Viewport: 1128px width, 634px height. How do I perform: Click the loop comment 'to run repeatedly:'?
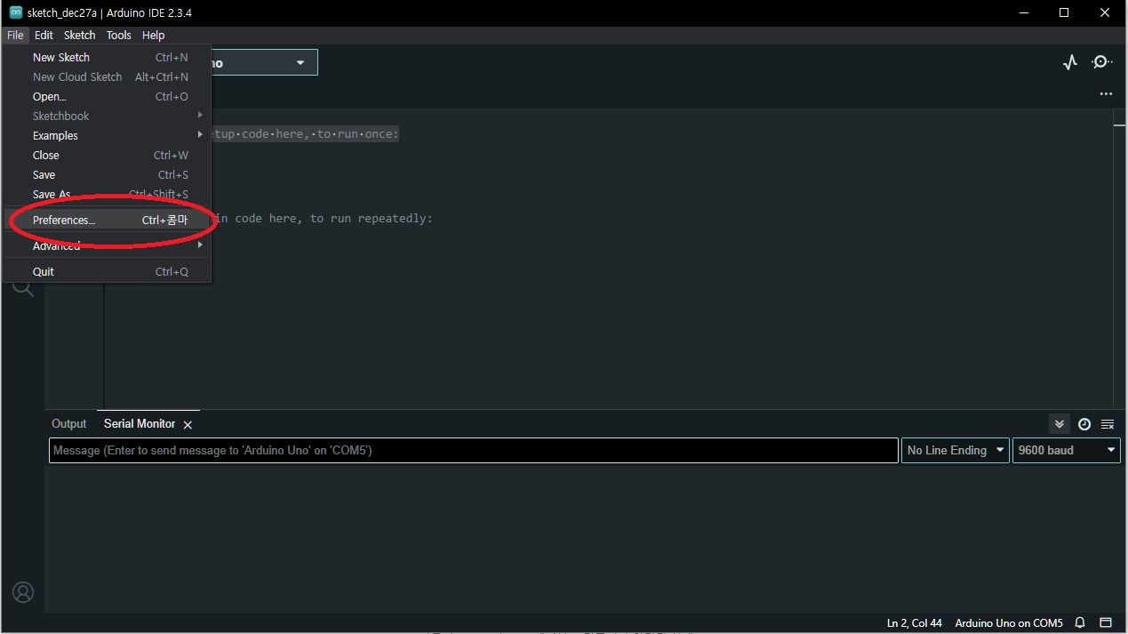pyautogui.click(x=372, y=218)
